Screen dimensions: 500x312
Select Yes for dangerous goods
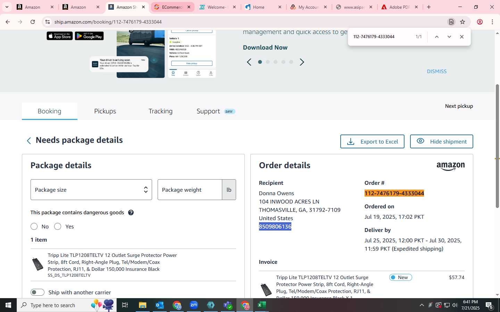(x=58, y=226)
